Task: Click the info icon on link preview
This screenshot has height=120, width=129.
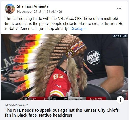Action: coord(120,100)
